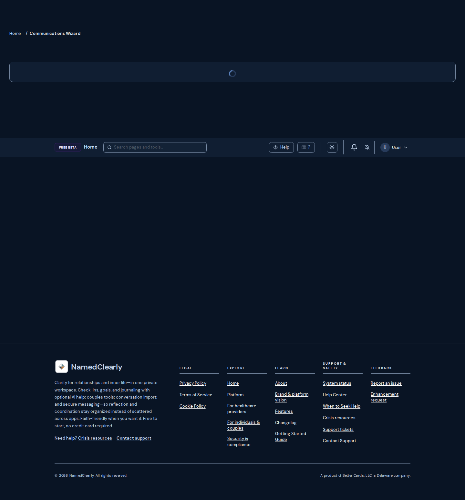The width and height of the screenshot is (465, 500).
Task: Click the LEGAL column heading
Action: [x=186, y=368]
